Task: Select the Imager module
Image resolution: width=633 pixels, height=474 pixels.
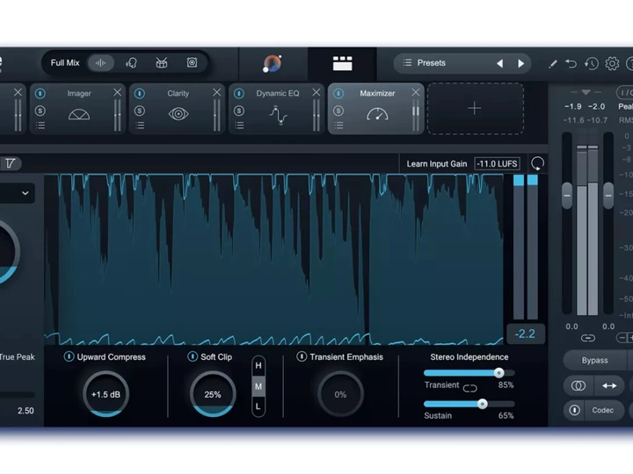Action: tap(79, 108)
